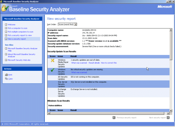The height and width of the screenshot is (127, 175).
Task: Click SQL Server is not installed text
Action: 89,82
